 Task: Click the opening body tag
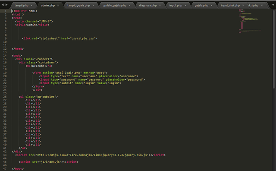(x=17, y=56)
